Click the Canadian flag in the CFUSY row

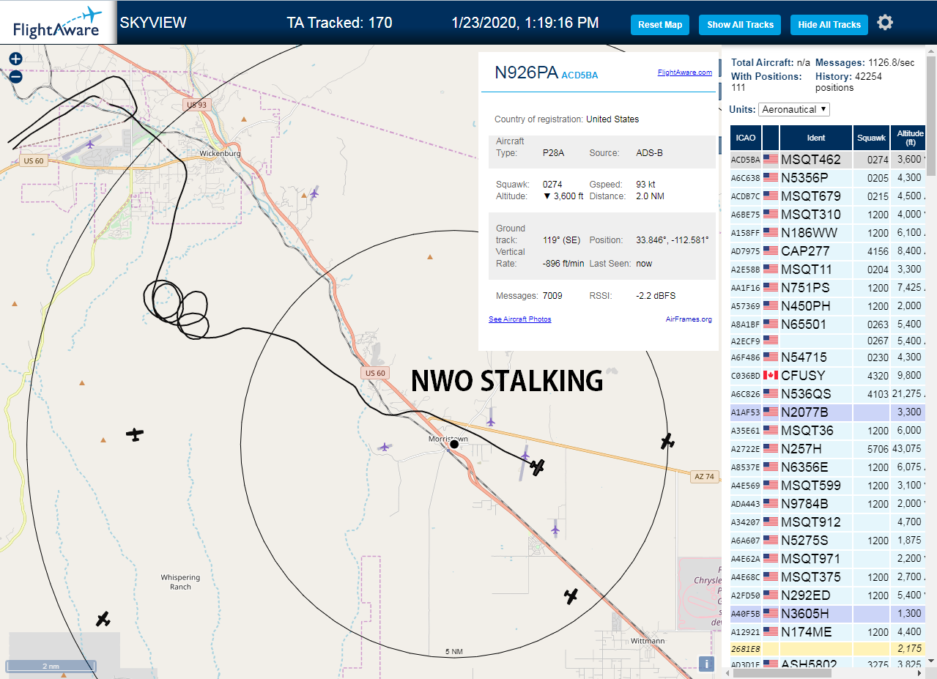point(771,375)
